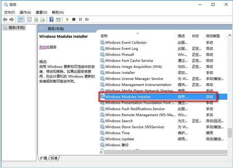233x168 pixels.
Task: Open the 操作(A) menu
Action: tap(26, 12)
